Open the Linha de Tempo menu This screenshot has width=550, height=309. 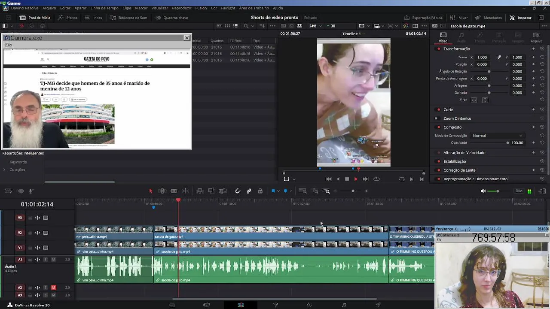pos(104,8)
